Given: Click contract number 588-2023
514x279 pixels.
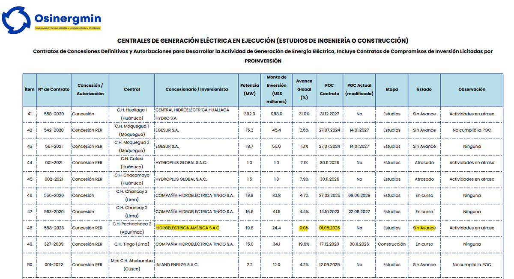Looking at the screenshot, I should click(x=54, y=228).
